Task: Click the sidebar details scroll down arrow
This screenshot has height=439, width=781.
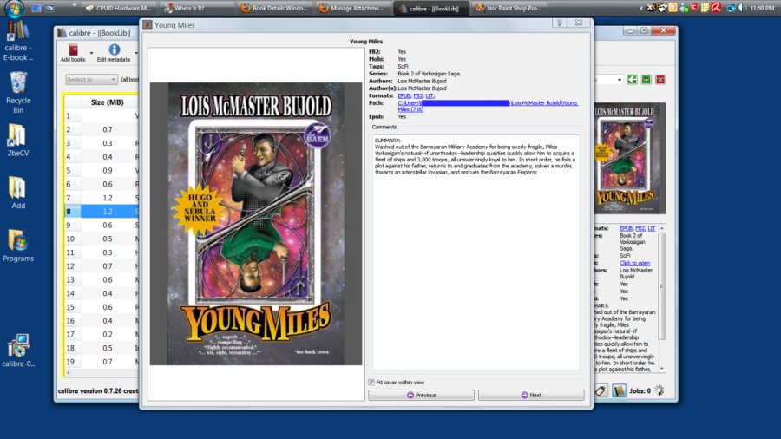Action: pyautogui.click(x=662, y=369)
